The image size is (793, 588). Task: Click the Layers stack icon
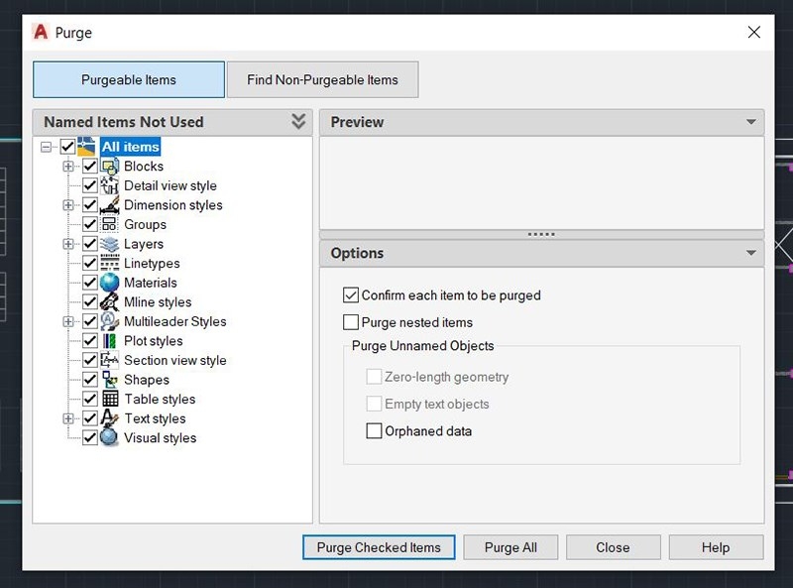[x=110, y=244]
